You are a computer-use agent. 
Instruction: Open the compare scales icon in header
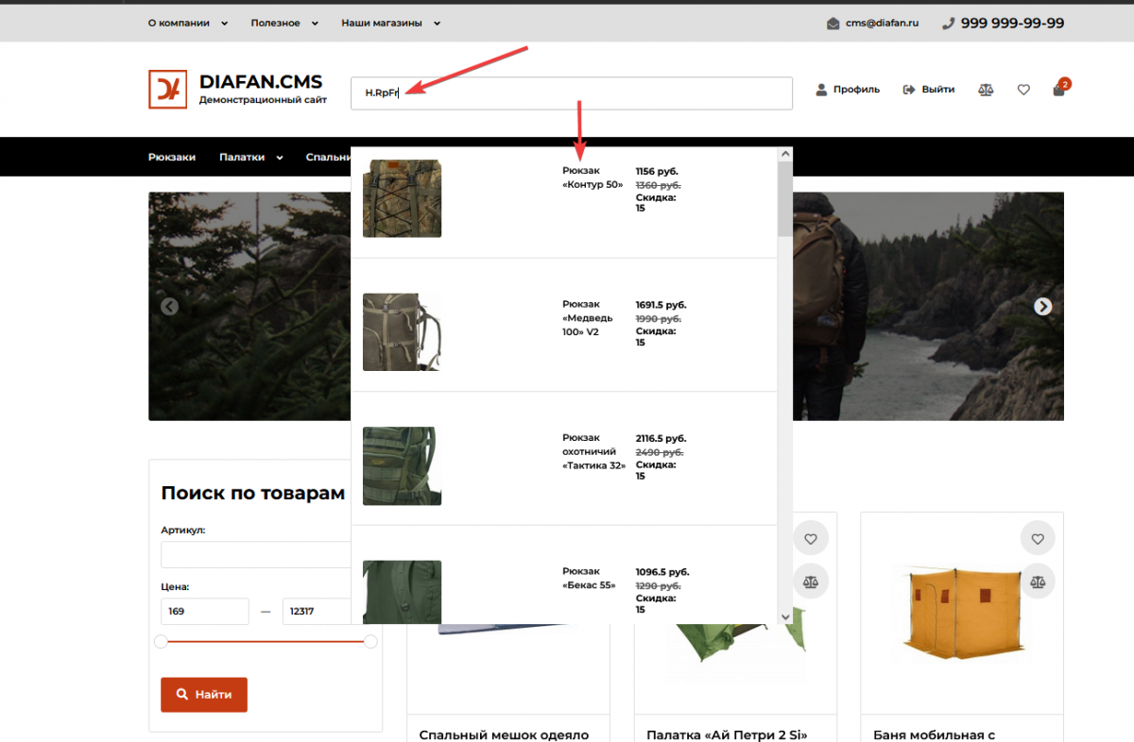pos(986,90)
